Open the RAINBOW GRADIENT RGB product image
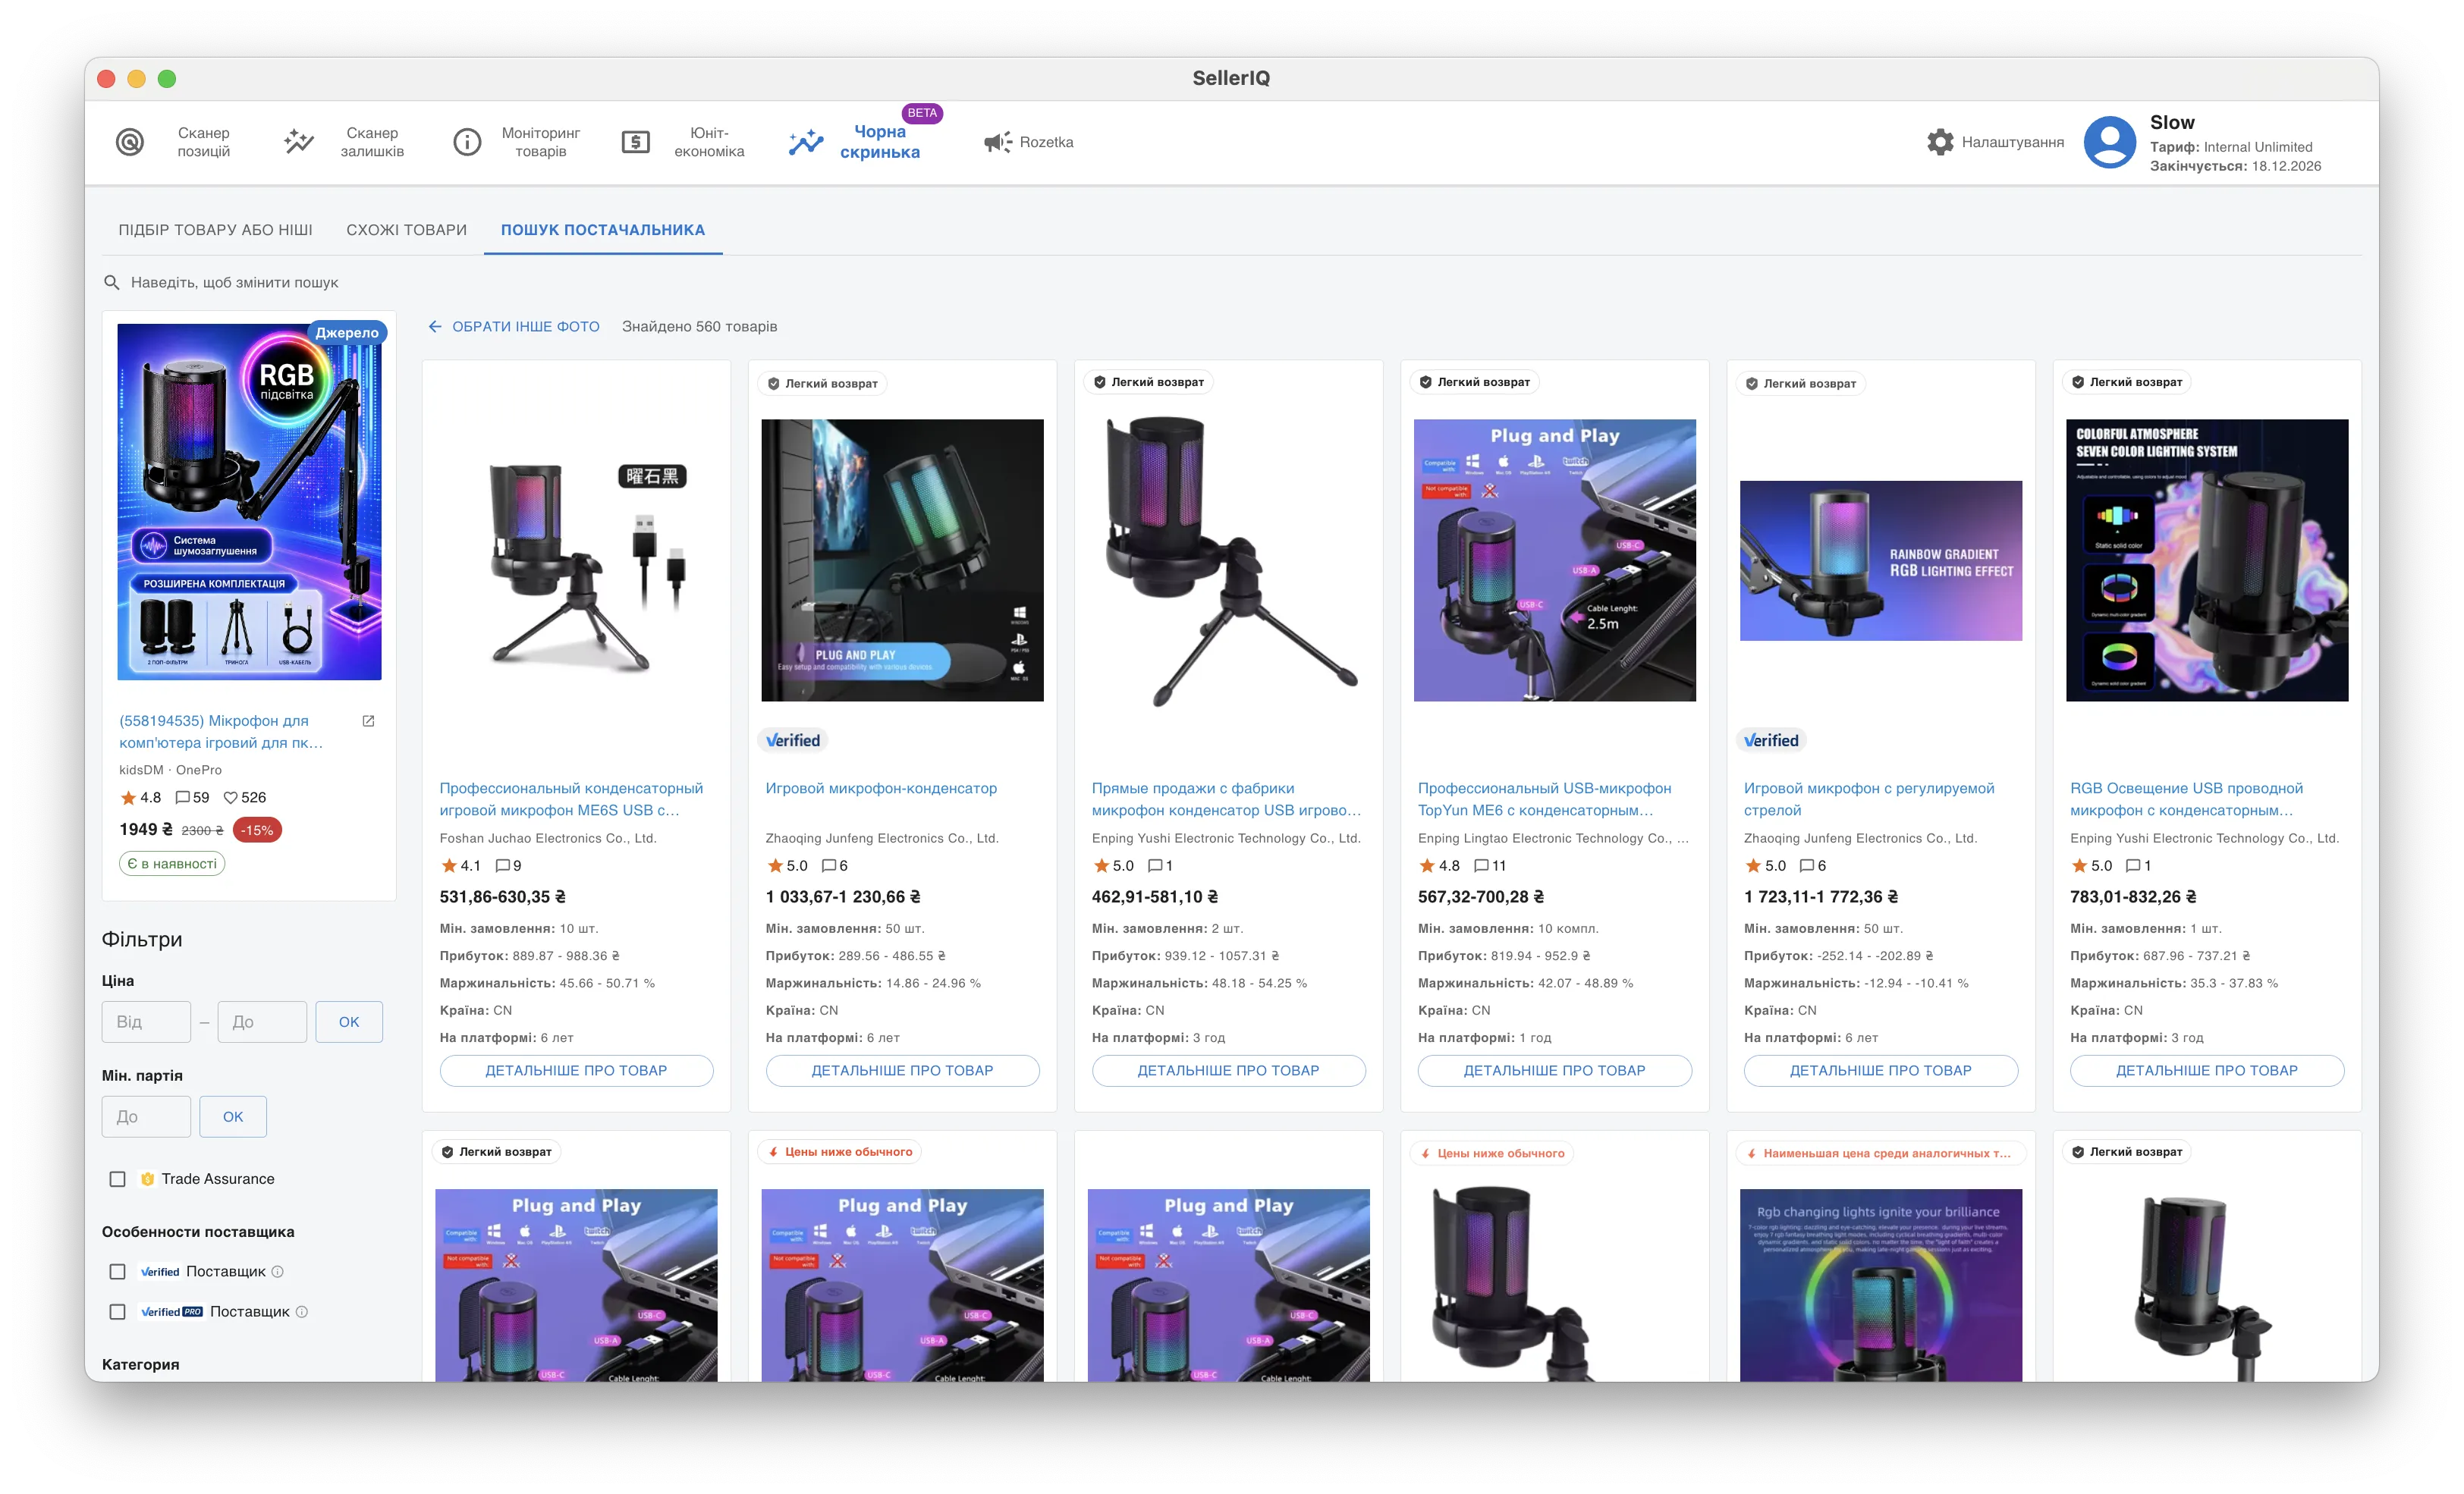 [1881, 561]
